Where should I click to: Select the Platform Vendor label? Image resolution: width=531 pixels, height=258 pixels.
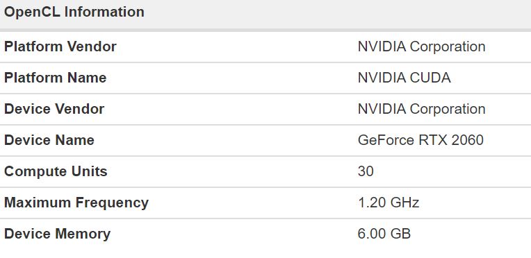(60, 46)
